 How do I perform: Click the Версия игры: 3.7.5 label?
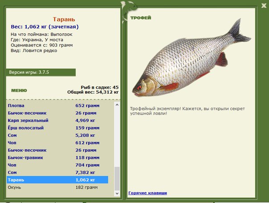pyautogui.click(x=29, y=72)
